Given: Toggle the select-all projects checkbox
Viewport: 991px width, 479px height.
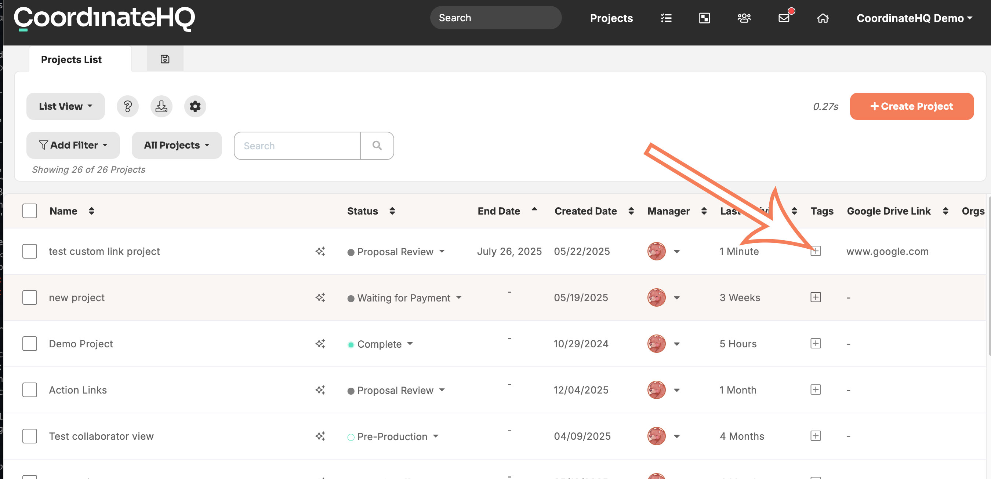Looking at the screenshot, I should coord(30,211).
